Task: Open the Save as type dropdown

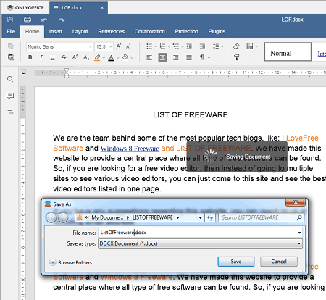Action: [x=200, y=243]
